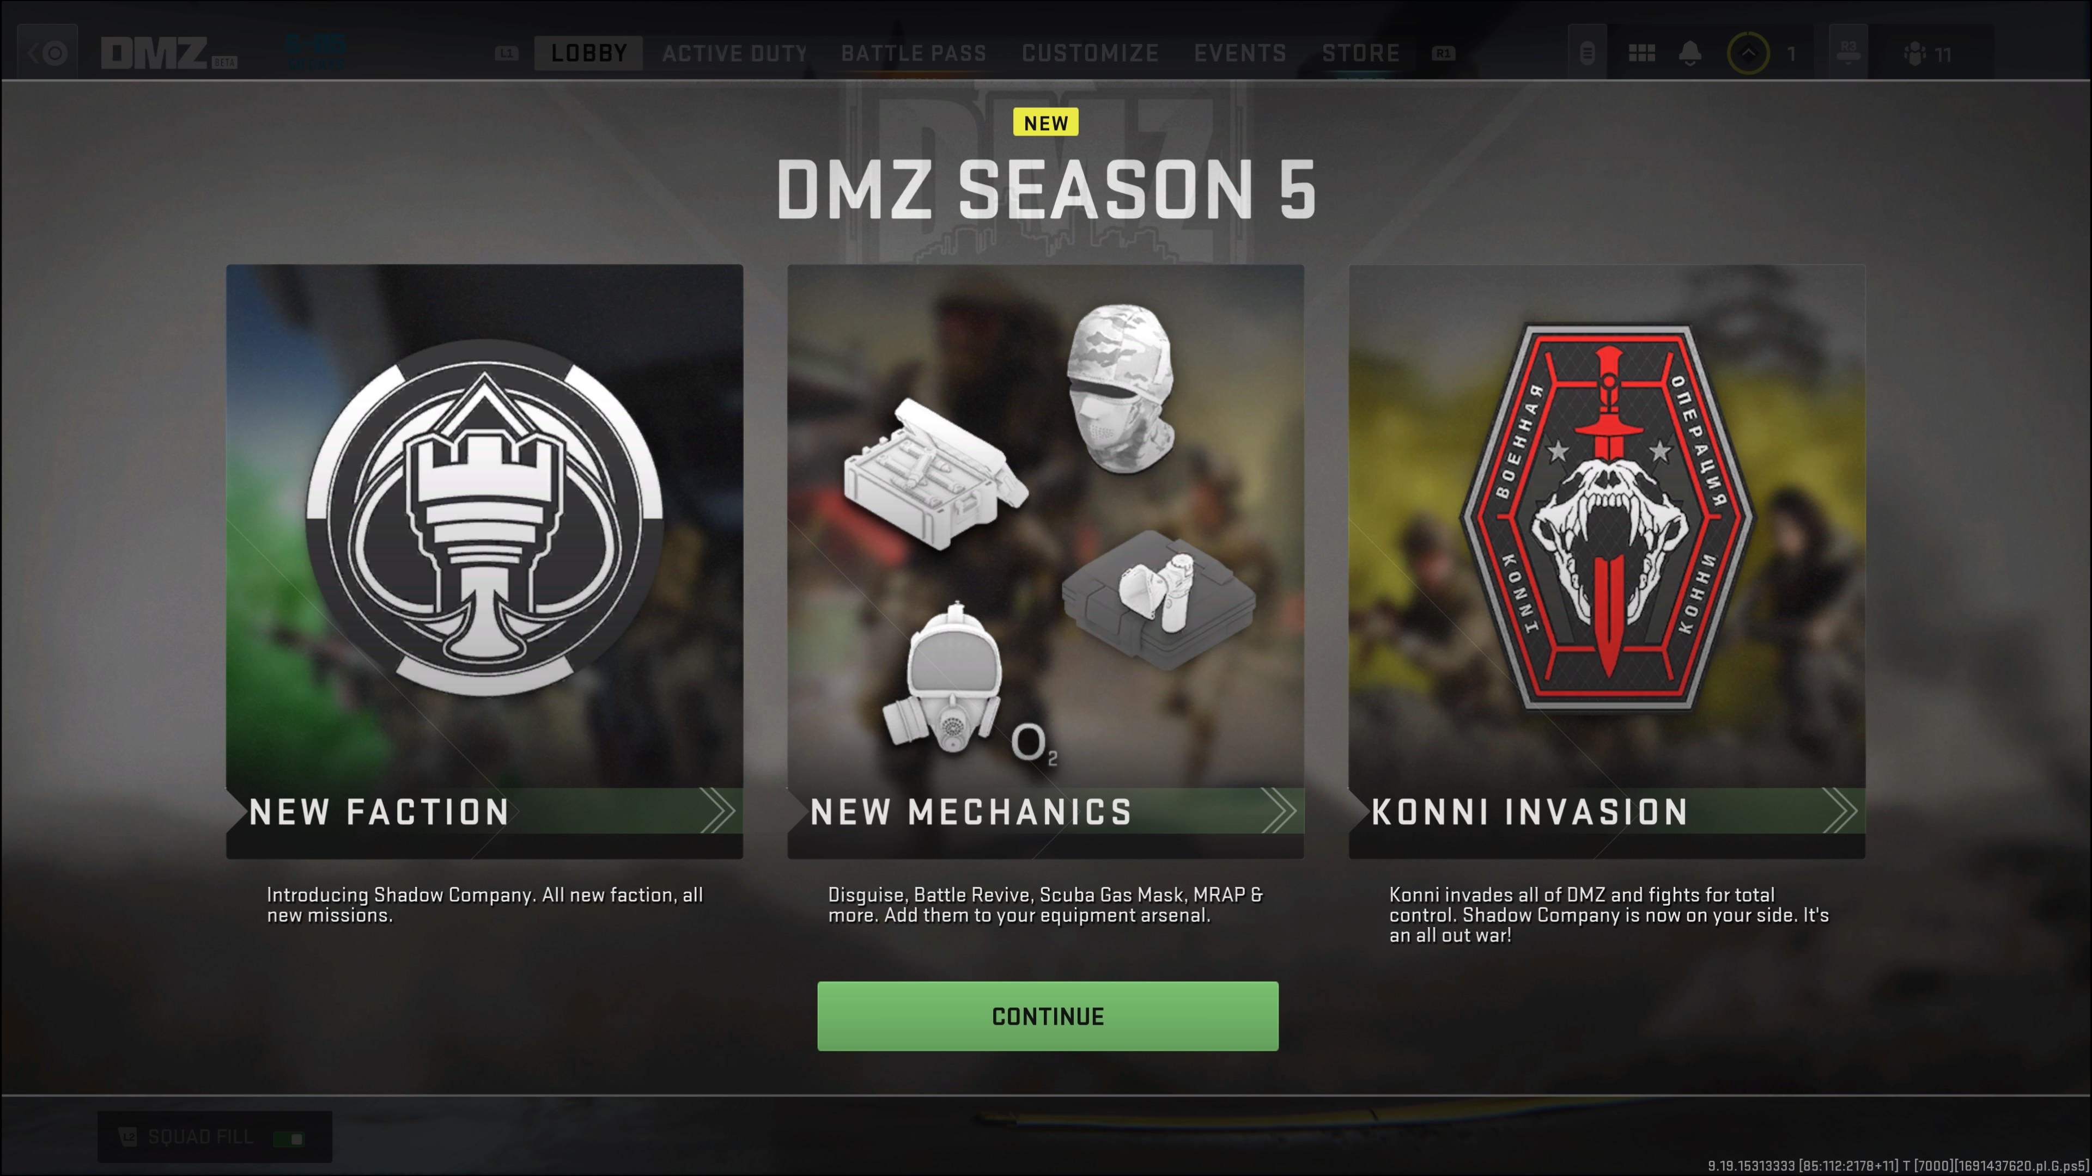
Task: Click the player rank level badge
Action: click(1748, 53)
